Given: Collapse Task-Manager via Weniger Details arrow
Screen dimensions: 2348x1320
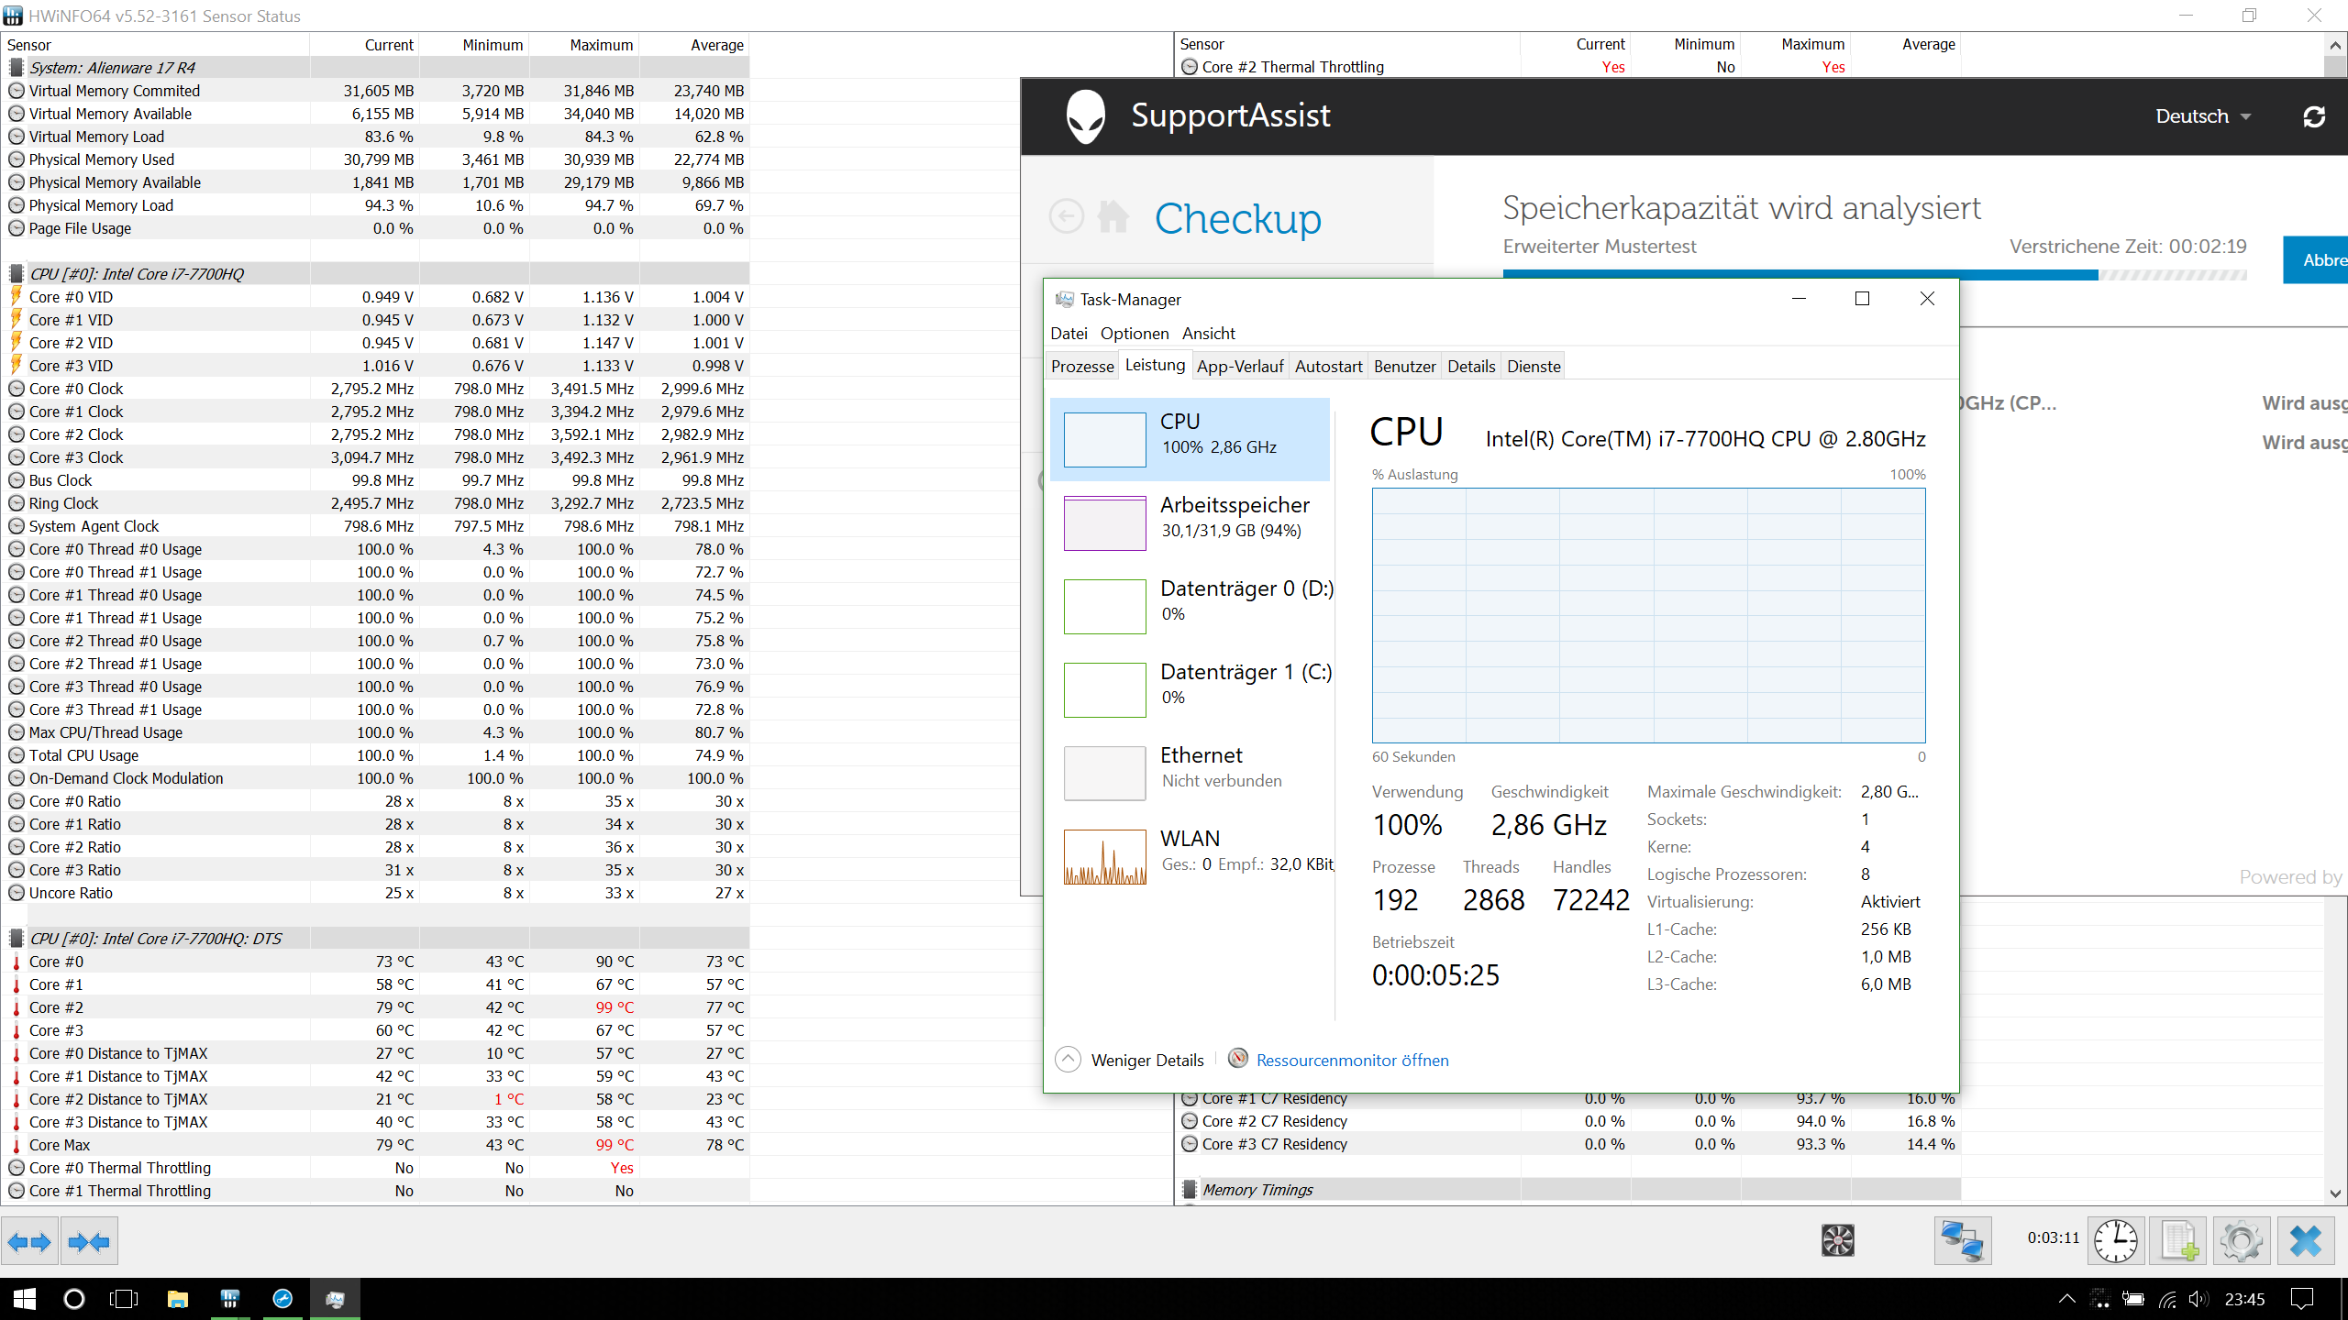Looking at the screenshot, I should click(1068, 1060).
